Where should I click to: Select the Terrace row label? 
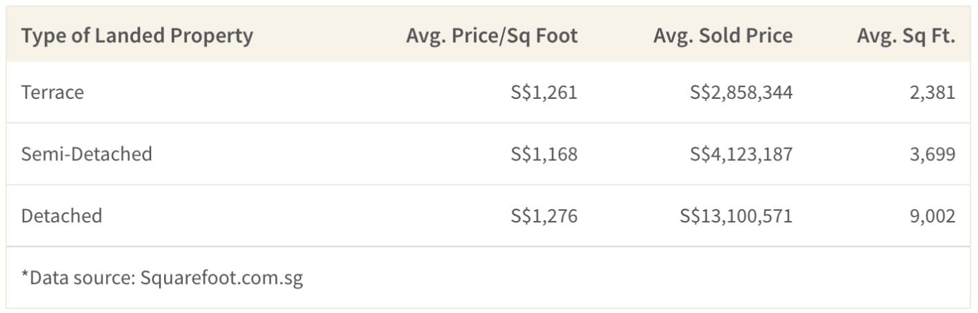click(53, 93)
